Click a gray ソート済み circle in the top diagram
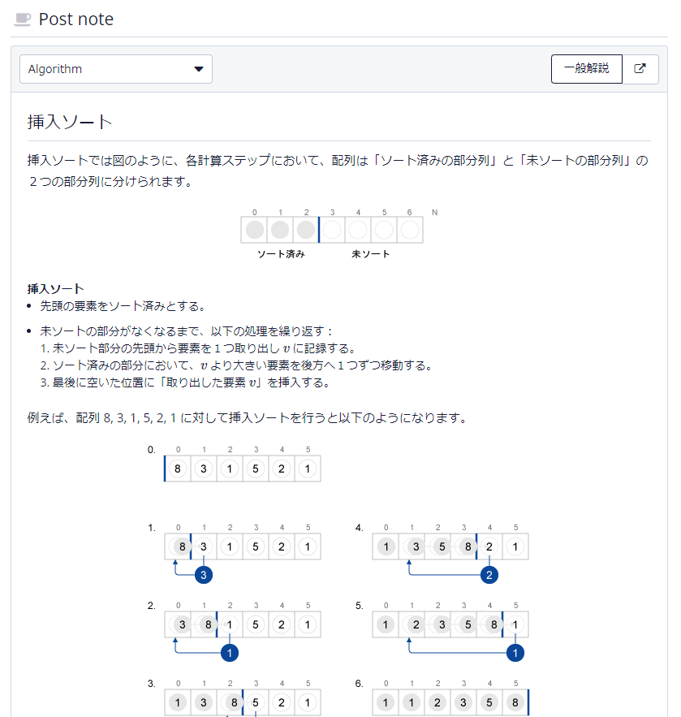This screenshot has width=681, height=717. 279,230
